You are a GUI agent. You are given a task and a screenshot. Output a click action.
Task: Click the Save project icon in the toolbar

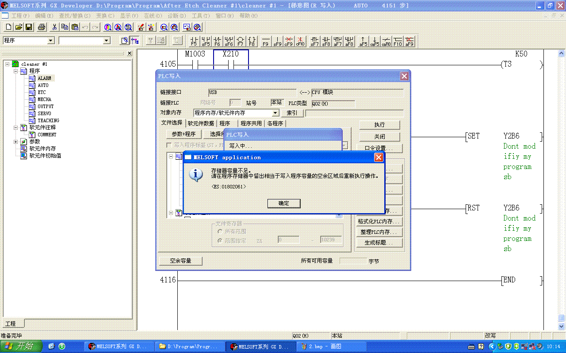click(29, 27)
